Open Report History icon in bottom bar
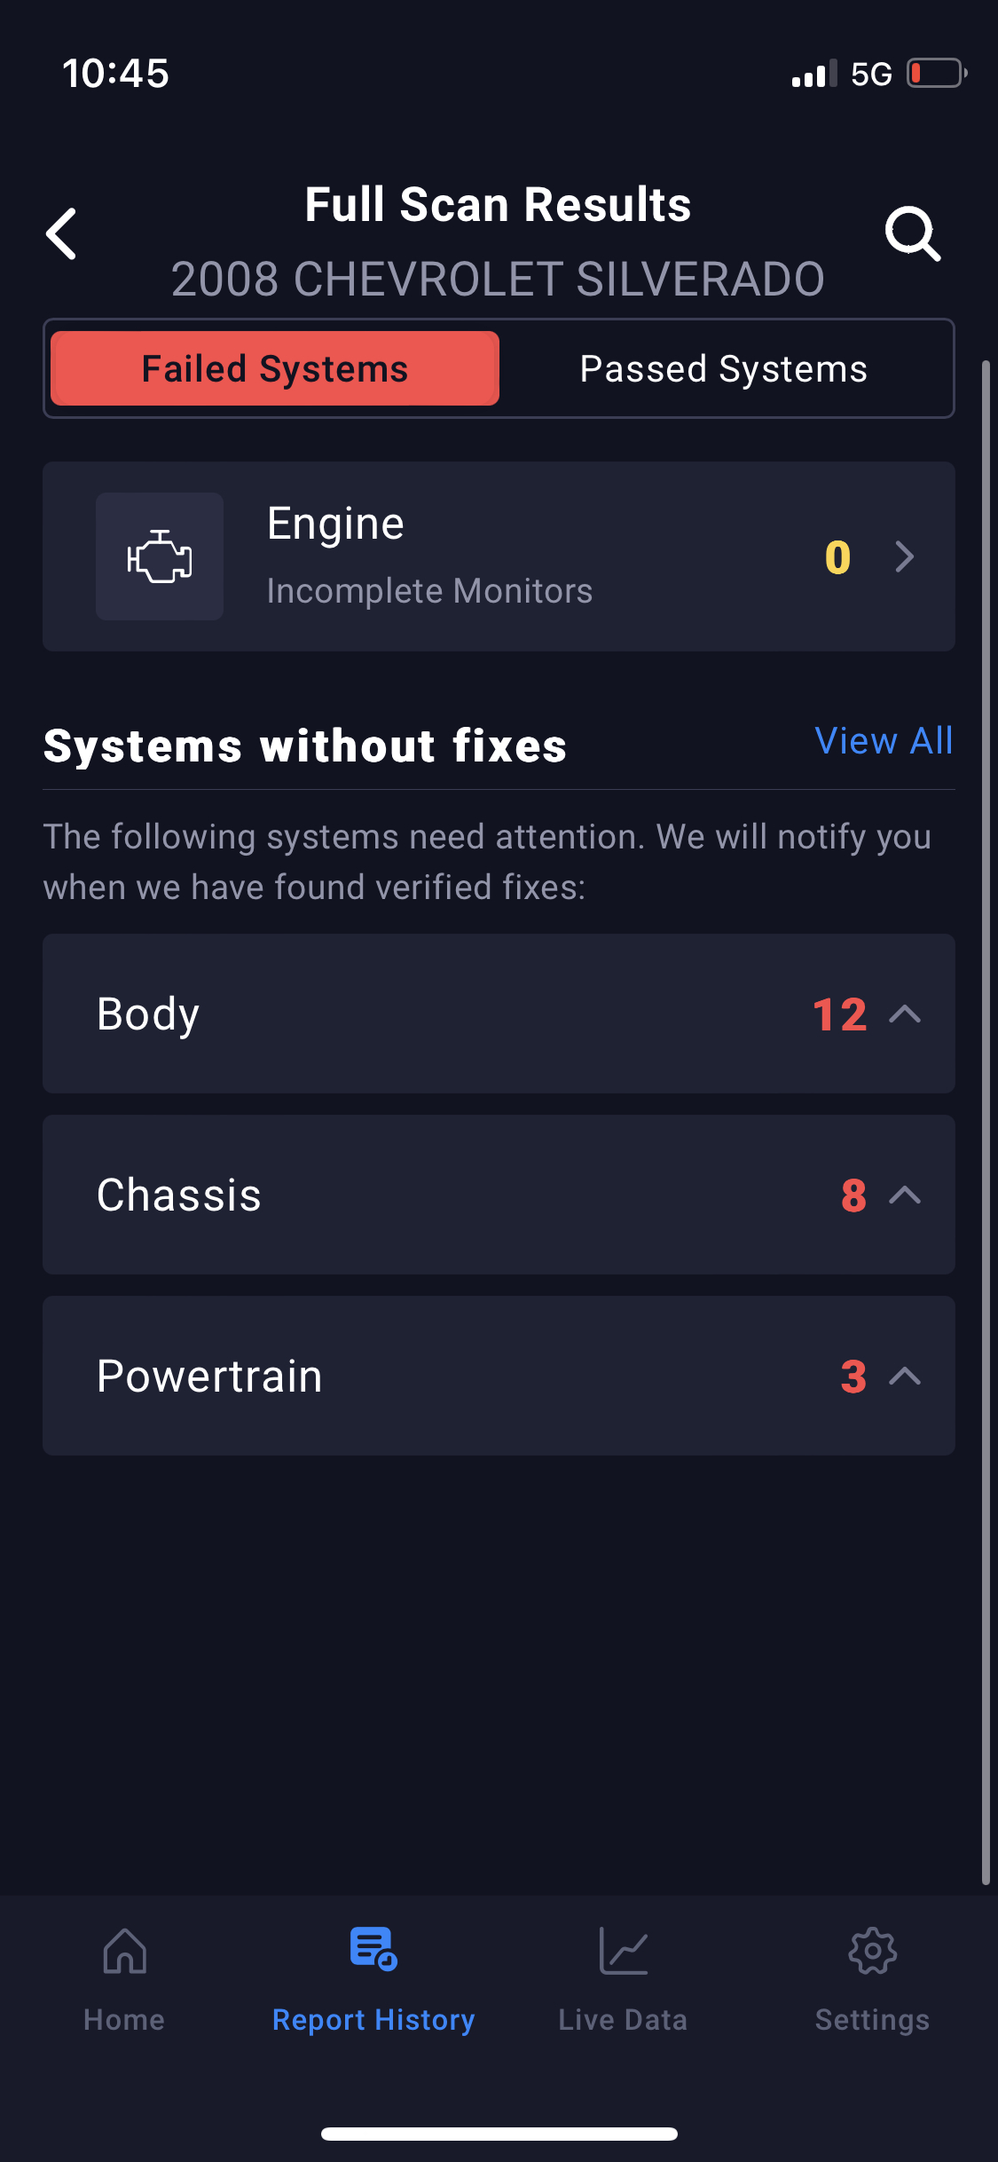This screenshot has width=998, height=2162. tap(373, 1949)
